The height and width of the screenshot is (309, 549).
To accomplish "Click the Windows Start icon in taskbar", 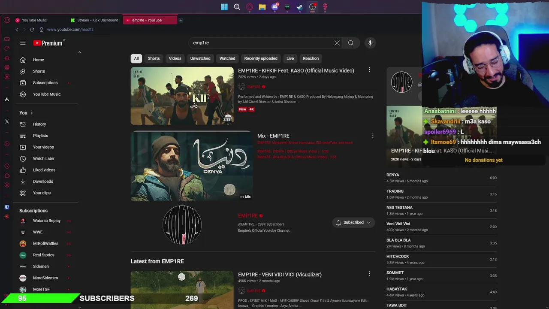I will point(224,7).
